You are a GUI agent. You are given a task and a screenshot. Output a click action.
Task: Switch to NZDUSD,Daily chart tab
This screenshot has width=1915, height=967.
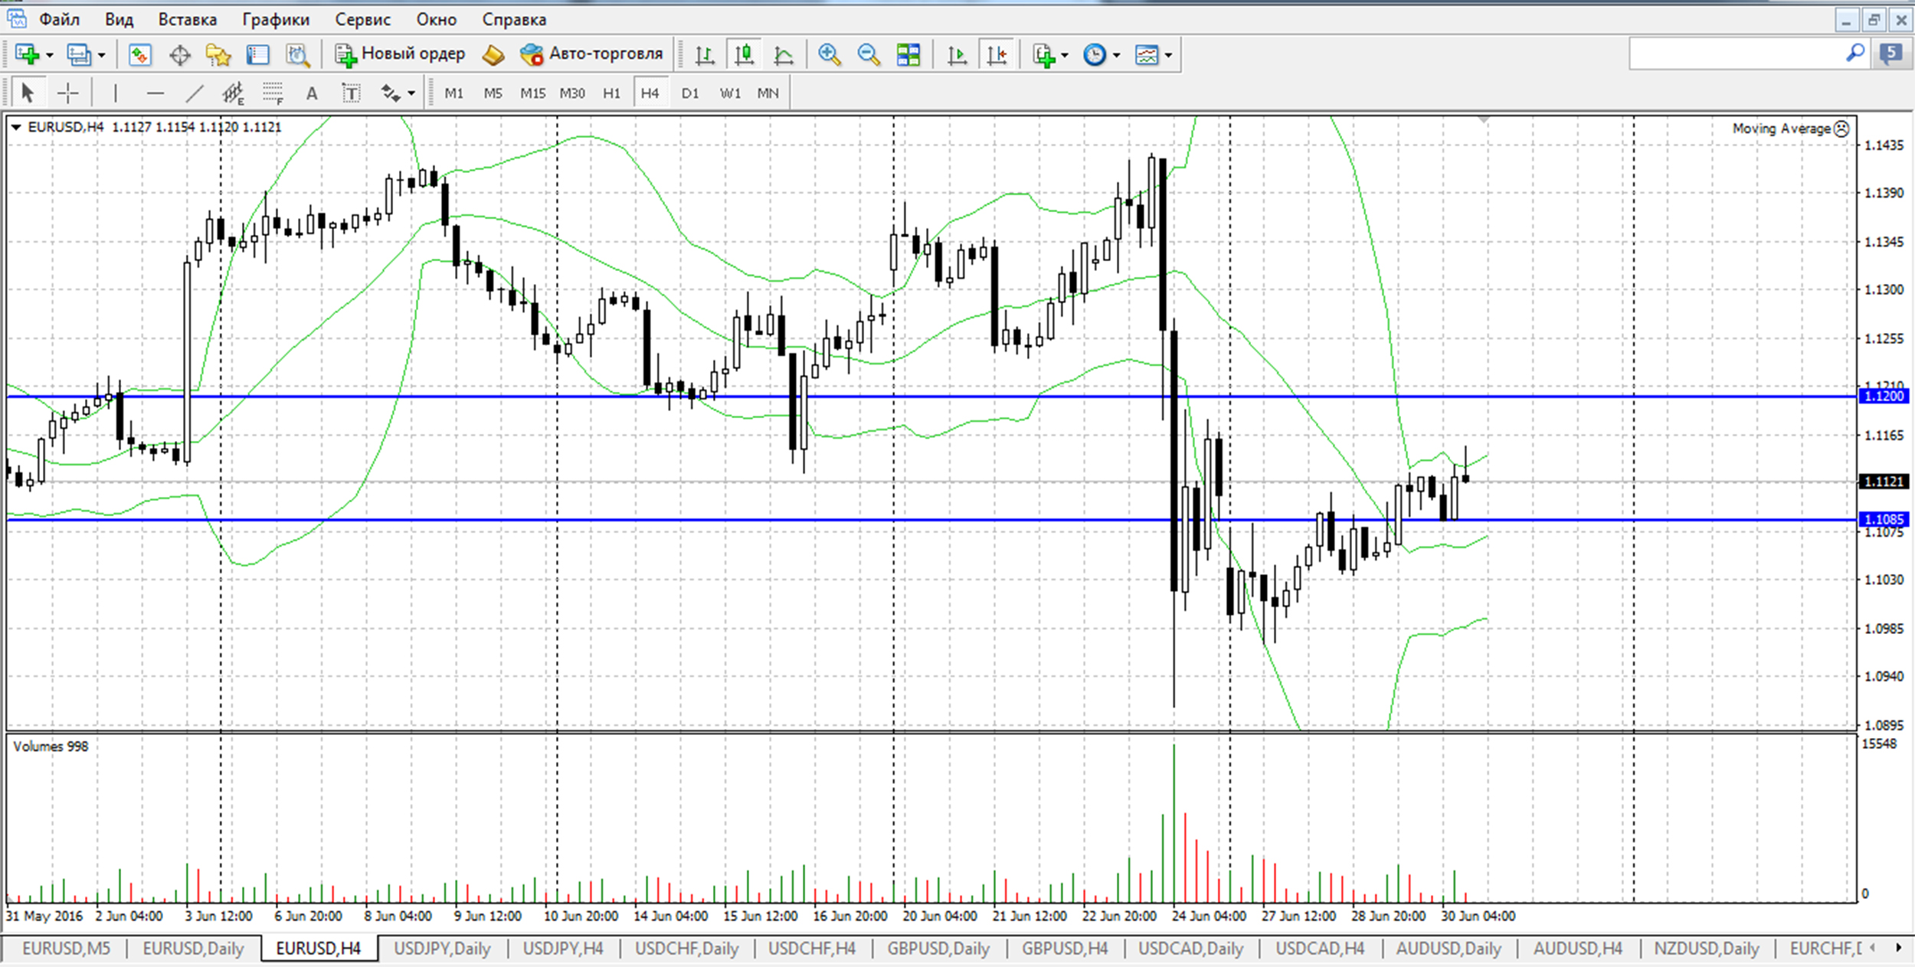pos(1707,949)
